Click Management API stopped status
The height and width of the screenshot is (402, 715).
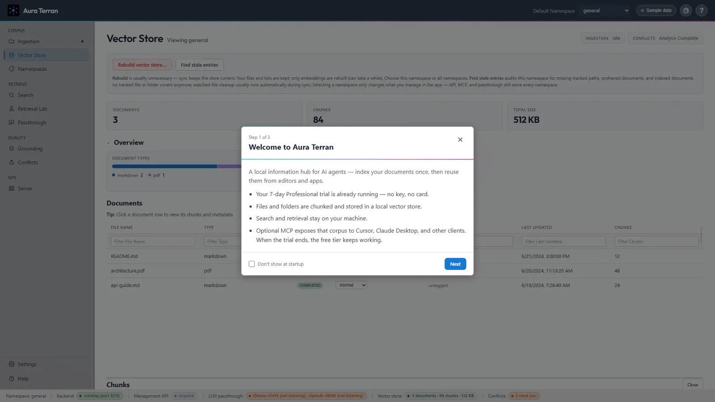(184, 396)
